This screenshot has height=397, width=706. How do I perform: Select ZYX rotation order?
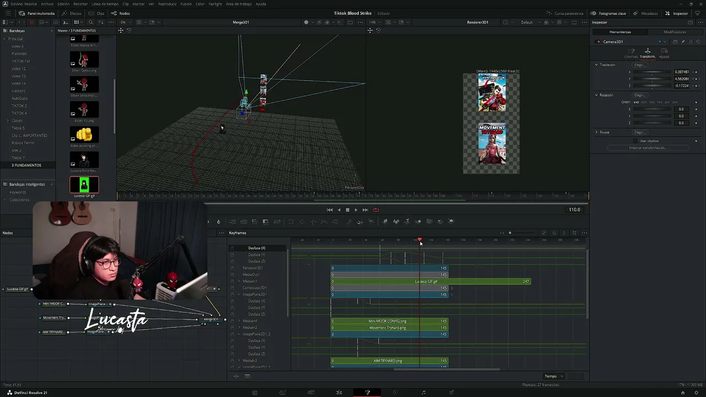(x=675, y=102)
